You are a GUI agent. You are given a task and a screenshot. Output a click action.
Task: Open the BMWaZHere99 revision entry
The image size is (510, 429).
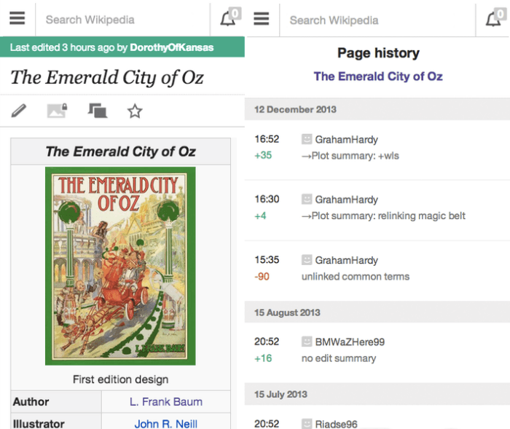[350, 350]
